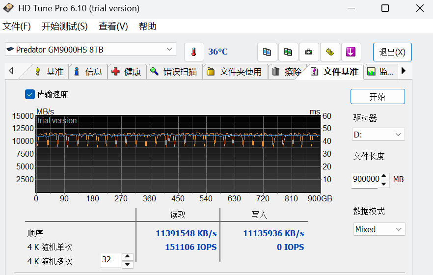Minimize the HD Tune Pro window
The image size is (433, 275).
pos(351,8)
